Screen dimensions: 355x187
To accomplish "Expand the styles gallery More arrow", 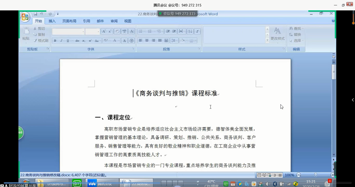I will coord(267,40).
